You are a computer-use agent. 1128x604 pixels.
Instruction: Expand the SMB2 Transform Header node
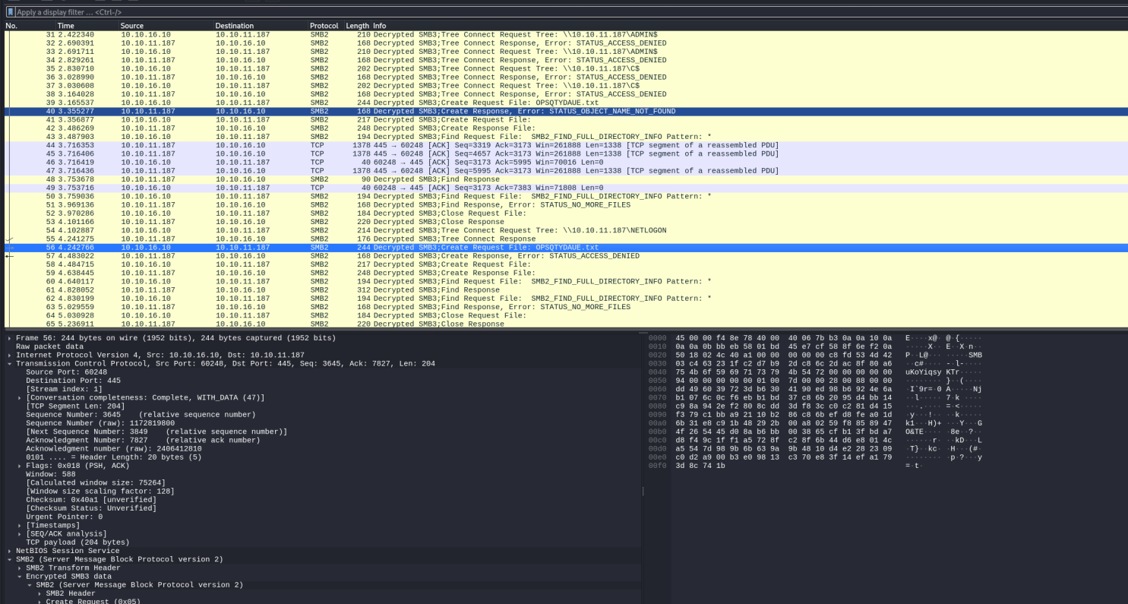20,568
